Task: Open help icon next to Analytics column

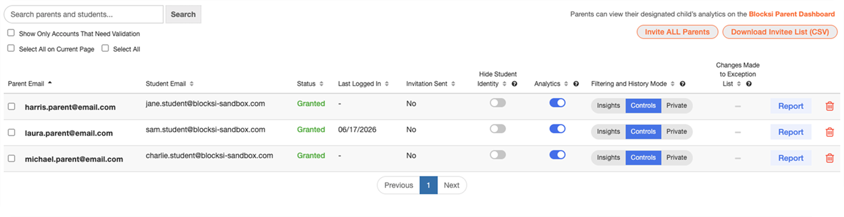Action: coord(576,84)
